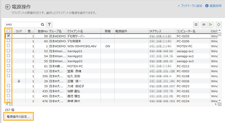
Task: Check the XenApp01 row checkbox
Action: pos(8,51)
